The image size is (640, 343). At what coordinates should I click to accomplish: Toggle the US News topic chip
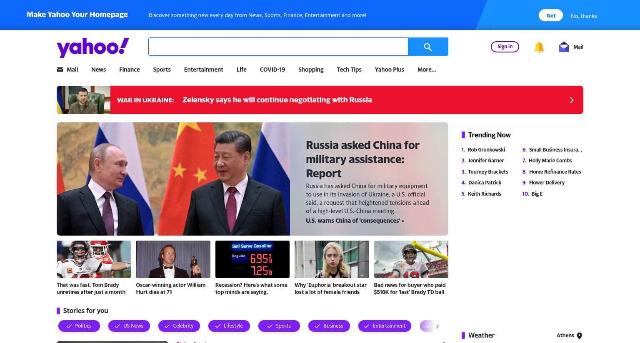129,326
